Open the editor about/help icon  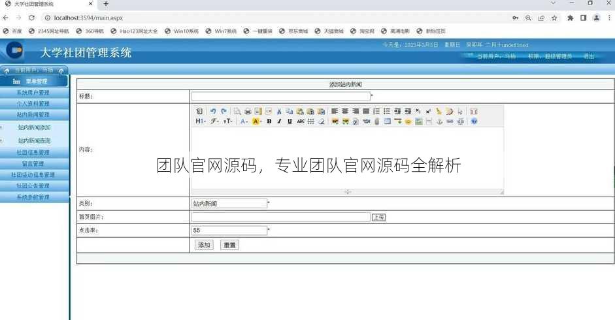(474, 121)
